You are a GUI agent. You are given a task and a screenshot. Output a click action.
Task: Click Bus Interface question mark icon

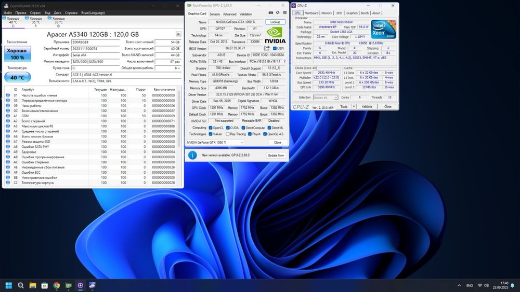click(x=284, y=62)
